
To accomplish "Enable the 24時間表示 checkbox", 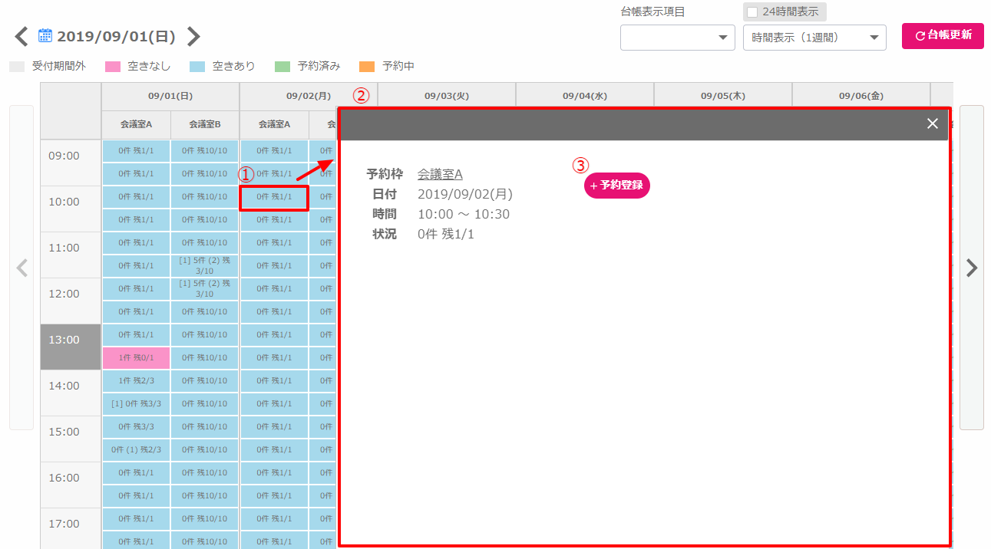I will [x=752, y=12].
